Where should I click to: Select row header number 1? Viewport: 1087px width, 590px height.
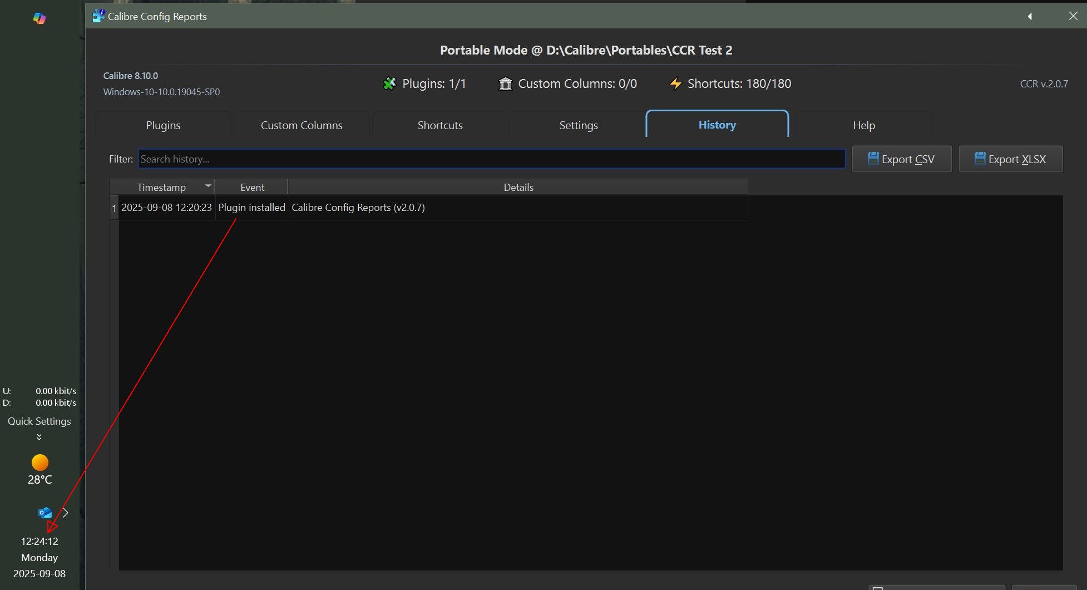[114, 208]
